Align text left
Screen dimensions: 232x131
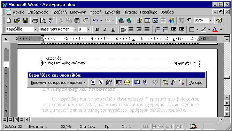pos(123,29)
